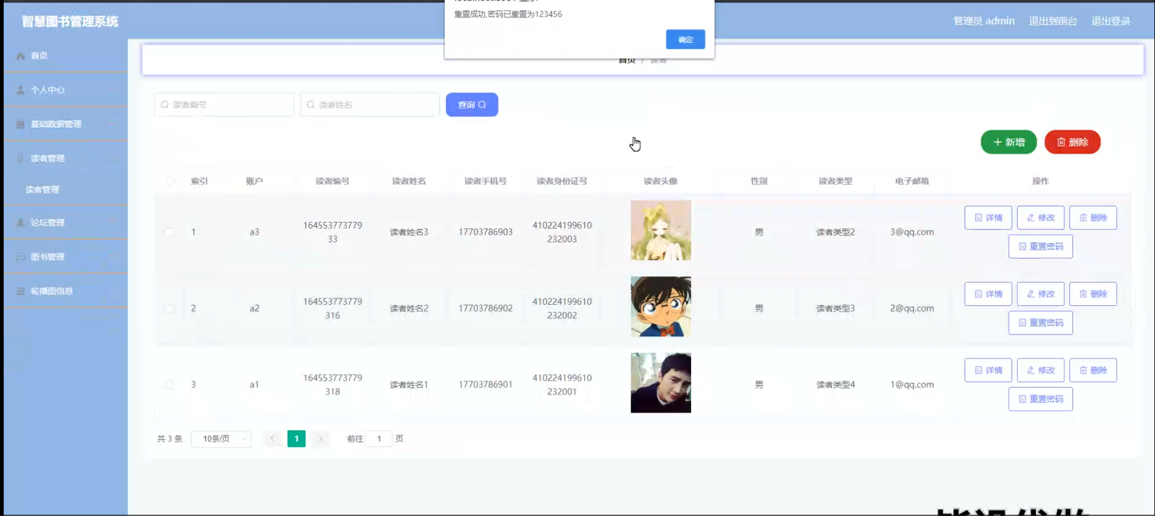Focus the 前往 page number input
1155x516 pixels.
click(379, 439)
